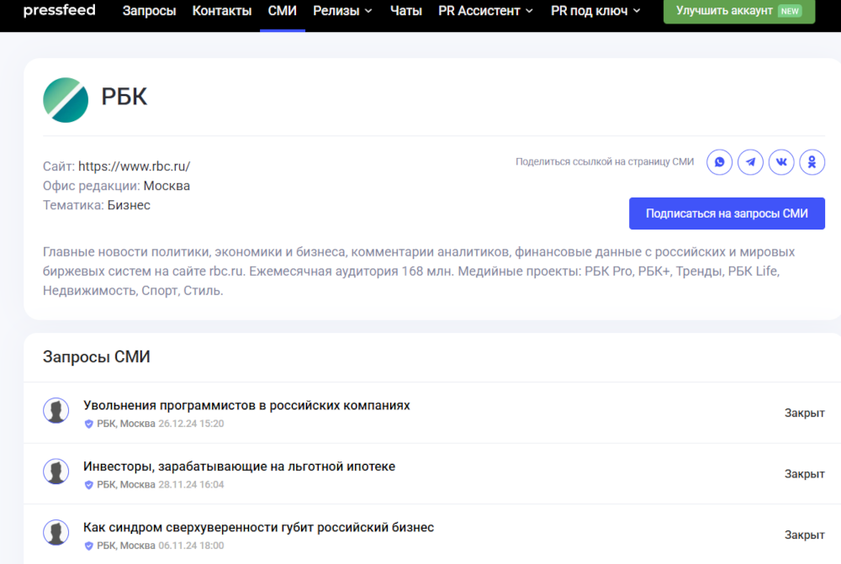The height and width of the screenshot is (564, 841).
Task: Expand the PR Ассистент dropdown menu
Action: point(486,11)
